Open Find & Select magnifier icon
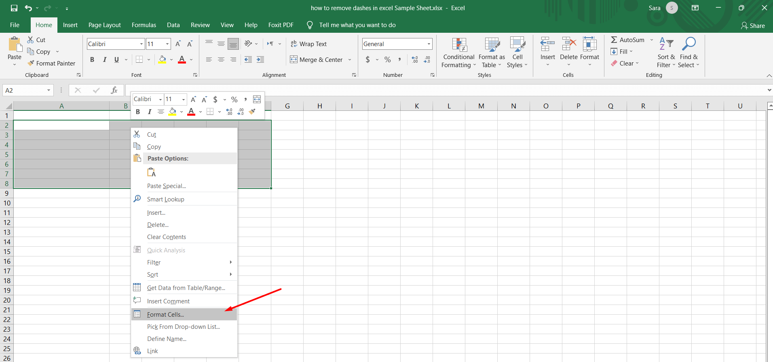 point(689,44)
